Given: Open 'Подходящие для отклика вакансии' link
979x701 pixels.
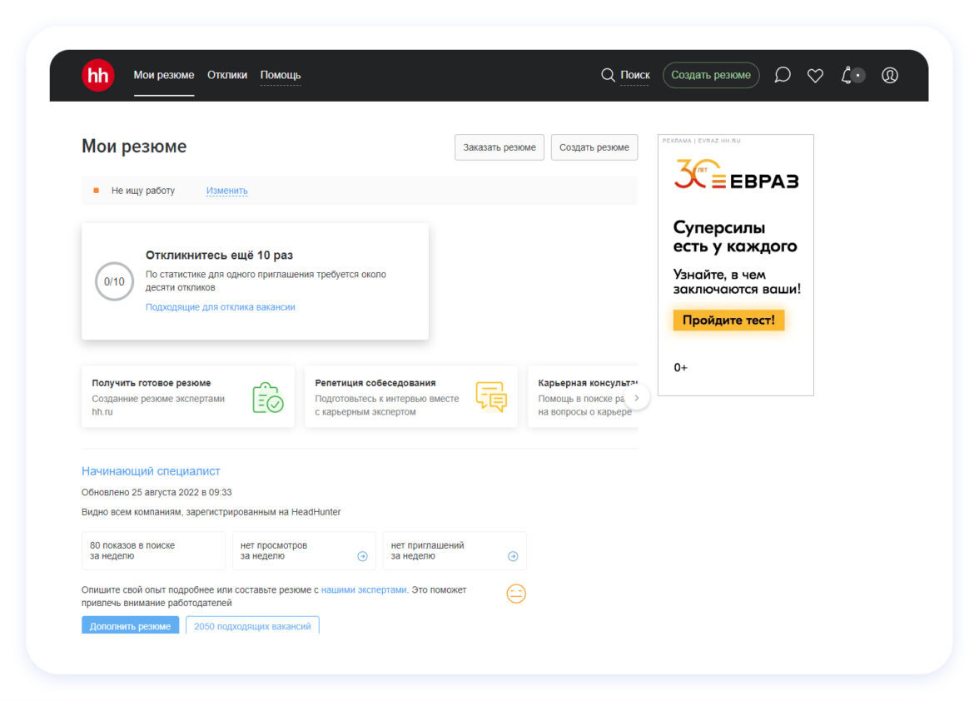Looking at the screenshot, I should pyautogui.click(x=221, y=307).
